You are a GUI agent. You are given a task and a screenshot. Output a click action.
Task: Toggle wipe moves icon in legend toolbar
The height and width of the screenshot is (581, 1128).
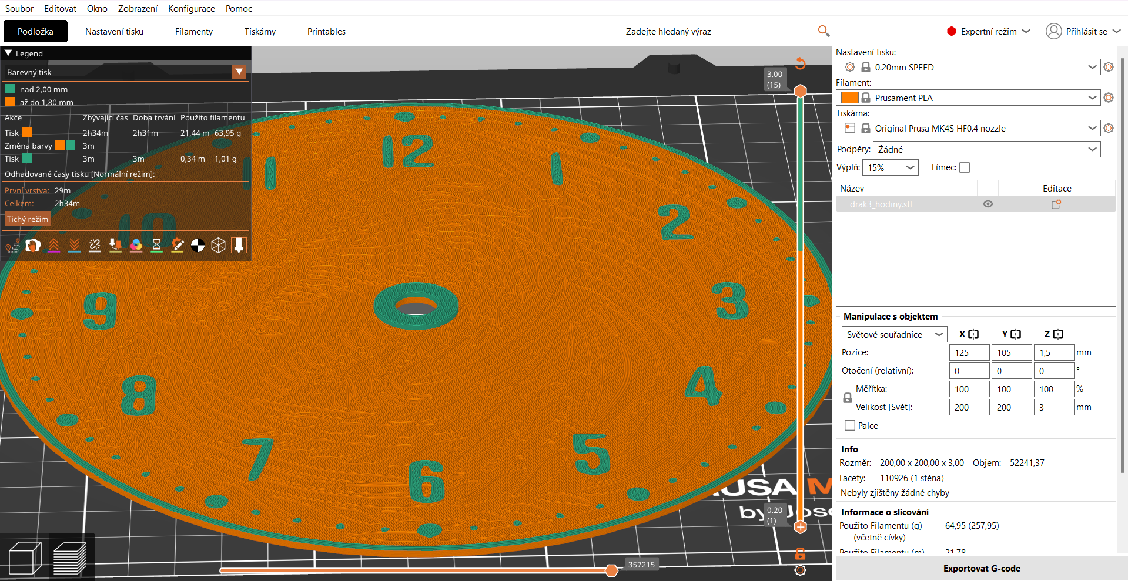[x=33, y=246]
